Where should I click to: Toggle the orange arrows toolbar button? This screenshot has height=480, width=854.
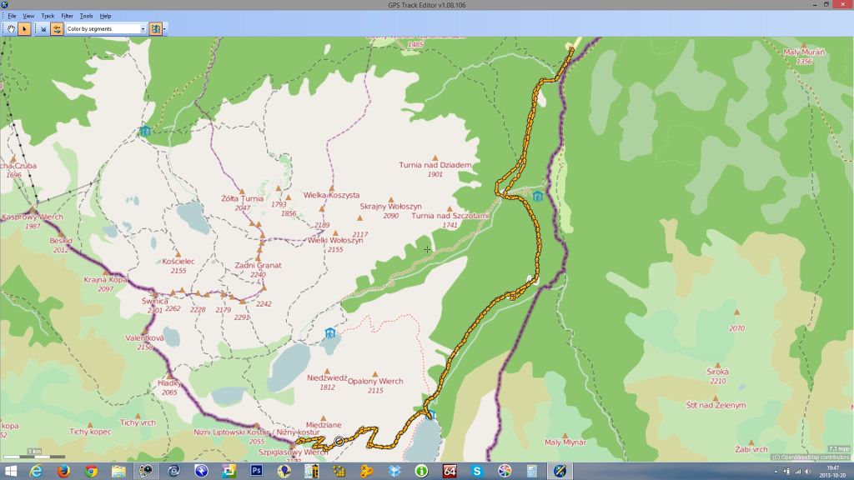(x=57, y=29)
